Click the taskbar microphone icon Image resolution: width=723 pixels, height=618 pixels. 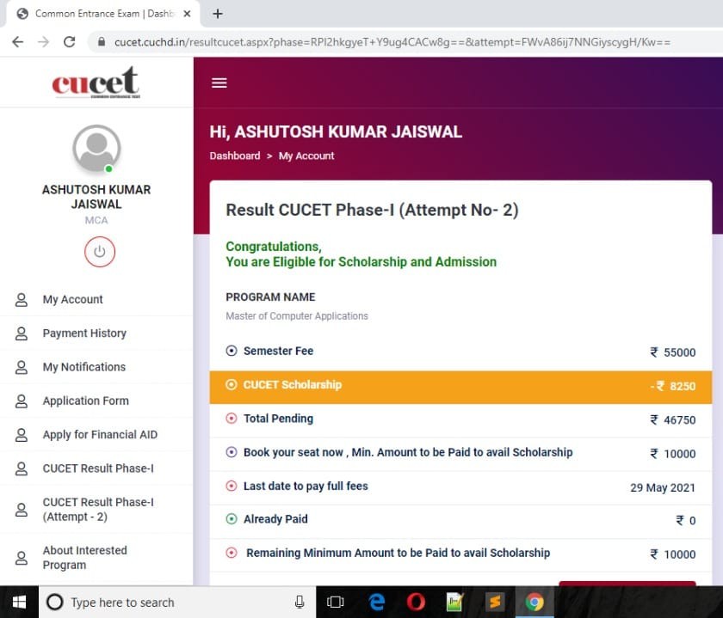300,602
